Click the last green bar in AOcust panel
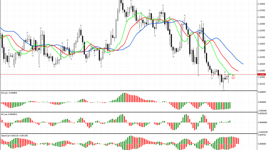 click(230, 105)
